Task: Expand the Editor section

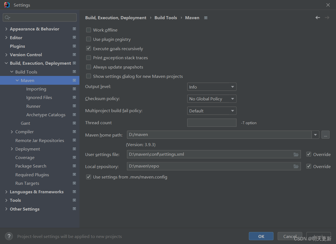Action: (6, 38)
